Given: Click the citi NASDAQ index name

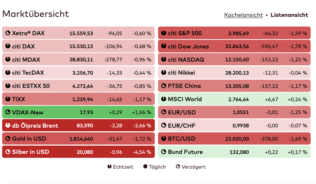Looking at the screenshot, I should (x=186, y=60).
